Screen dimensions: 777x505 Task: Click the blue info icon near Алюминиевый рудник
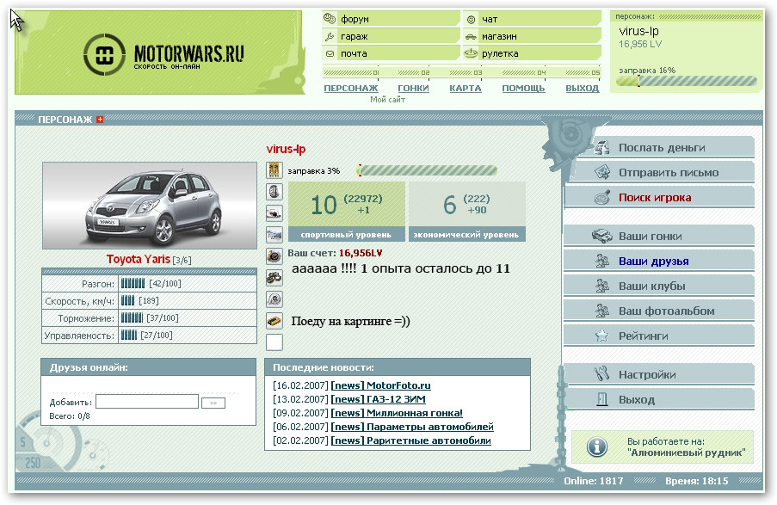tap(597, 446)
